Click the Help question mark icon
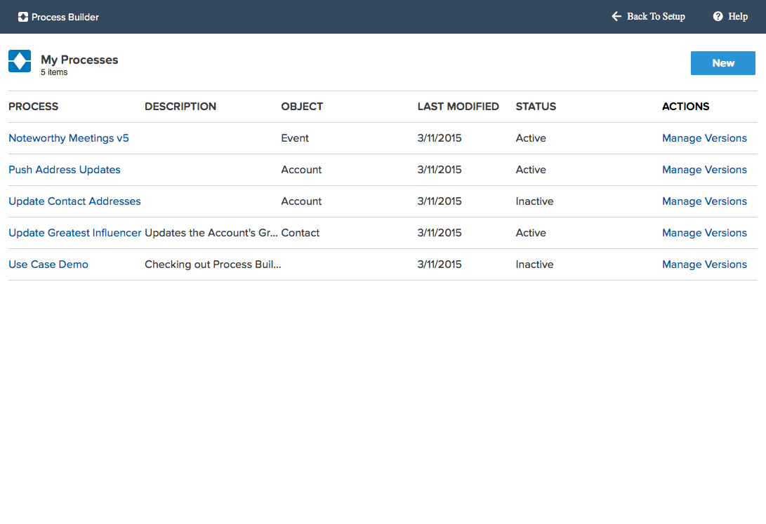This screenshot has height=524, width=766. (718, 16)
